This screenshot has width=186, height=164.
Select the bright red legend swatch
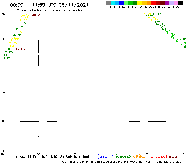click(x=153, y=3)
